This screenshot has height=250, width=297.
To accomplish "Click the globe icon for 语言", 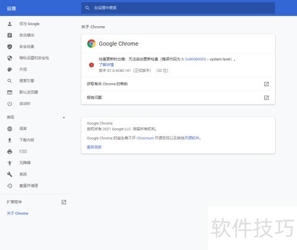I will [x=10, y=129].
